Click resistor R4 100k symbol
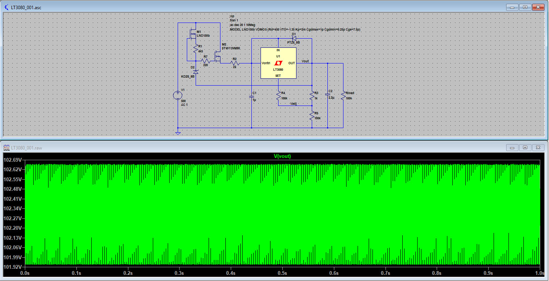549x281 pixels. coord(278,96)
